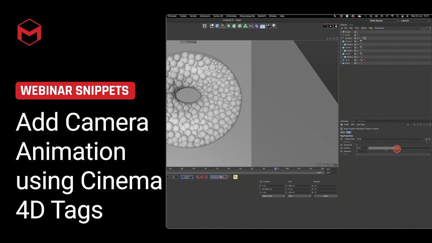The image size is (432, 243).
Task: Open the Mode menu in Attributes
Action: click(x=346, y=125)
